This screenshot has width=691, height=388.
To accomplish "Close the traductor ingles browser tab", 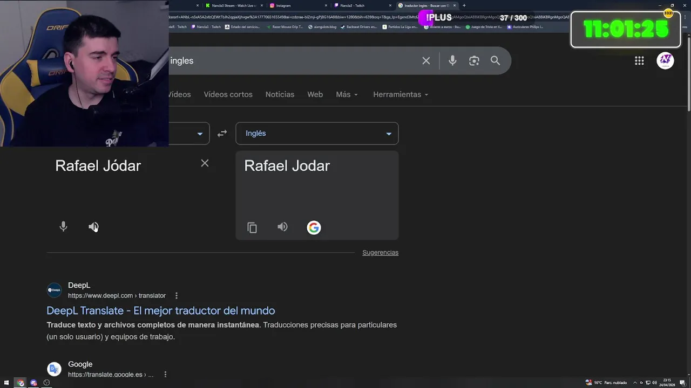I will [455, 5].
